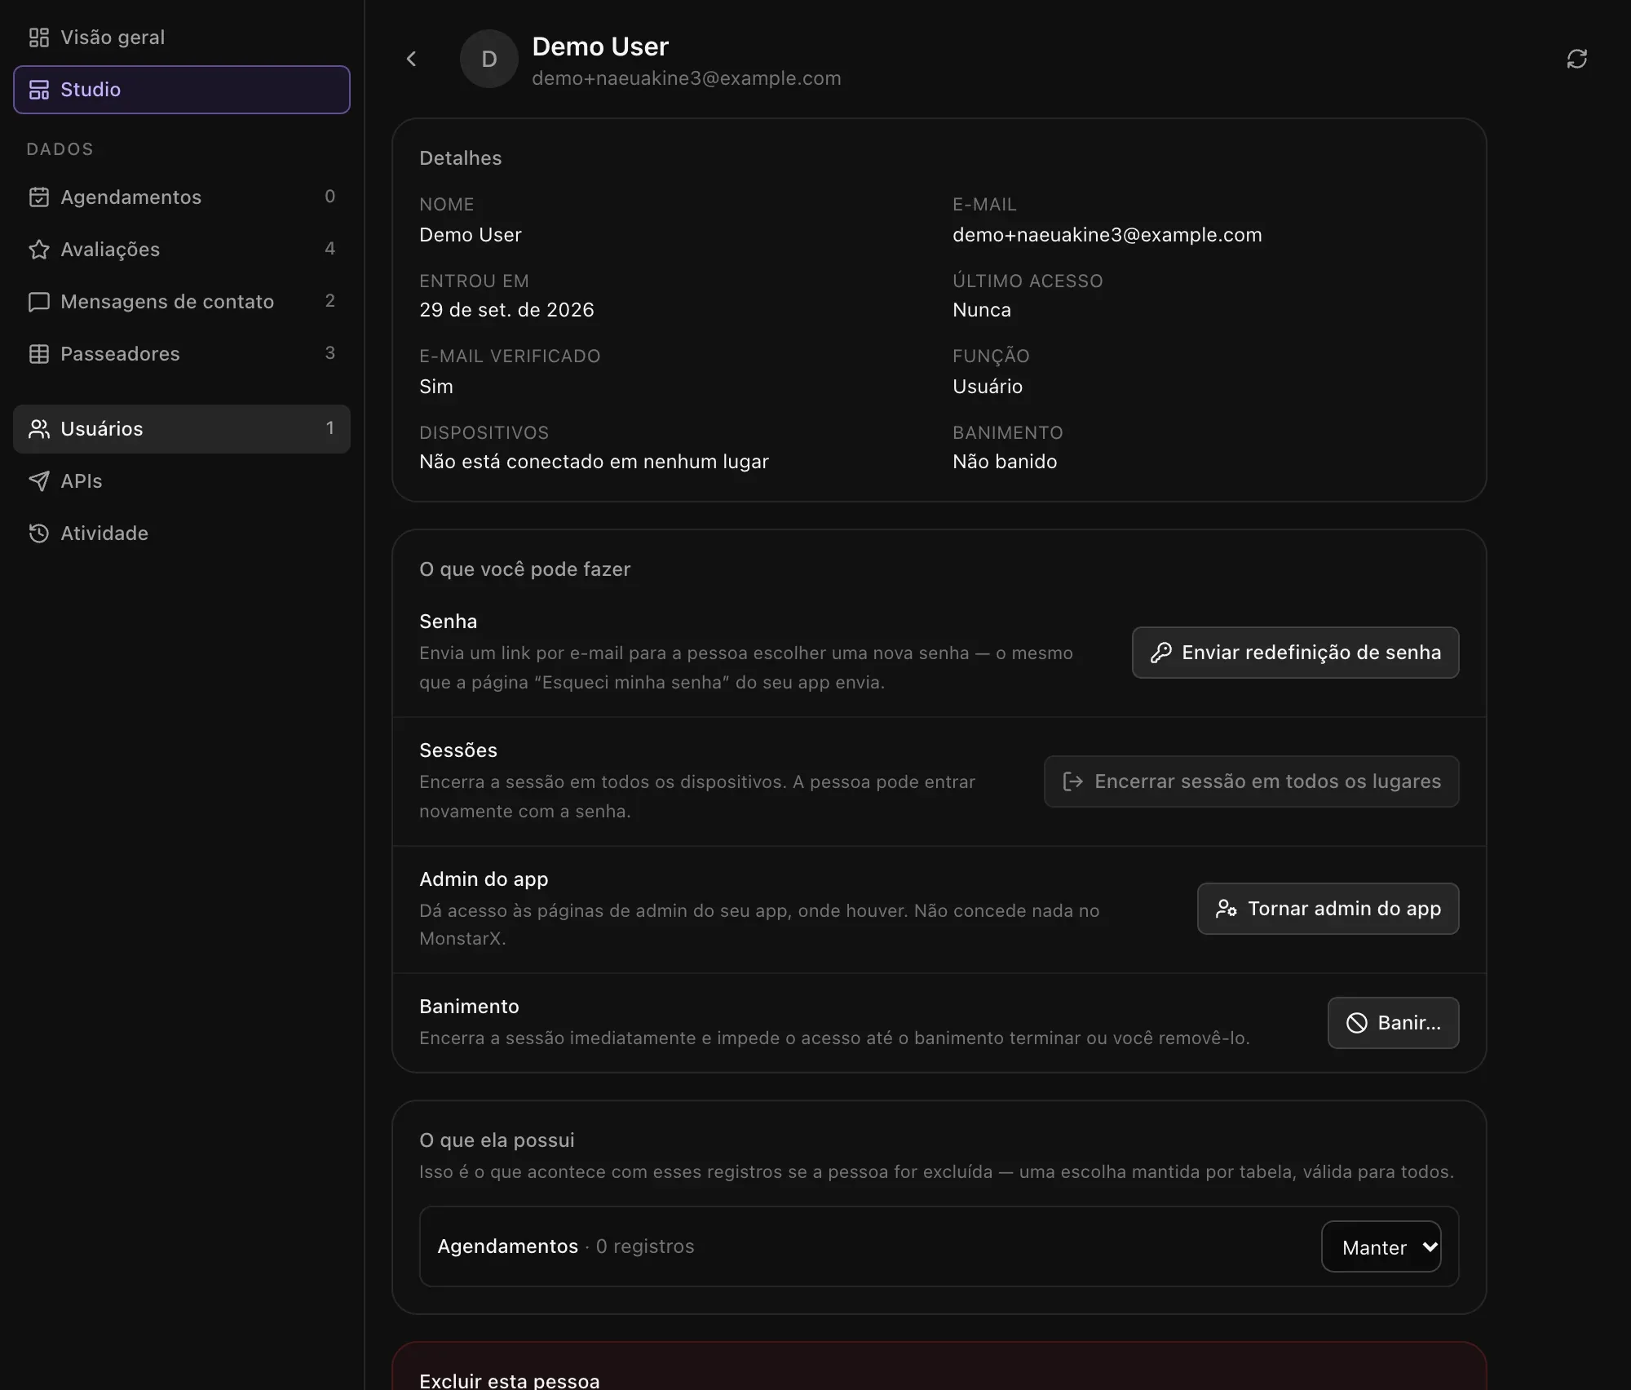Click the Atividade history clock icon
This screenshot has width=1631, height=1390.
point(39,533)
